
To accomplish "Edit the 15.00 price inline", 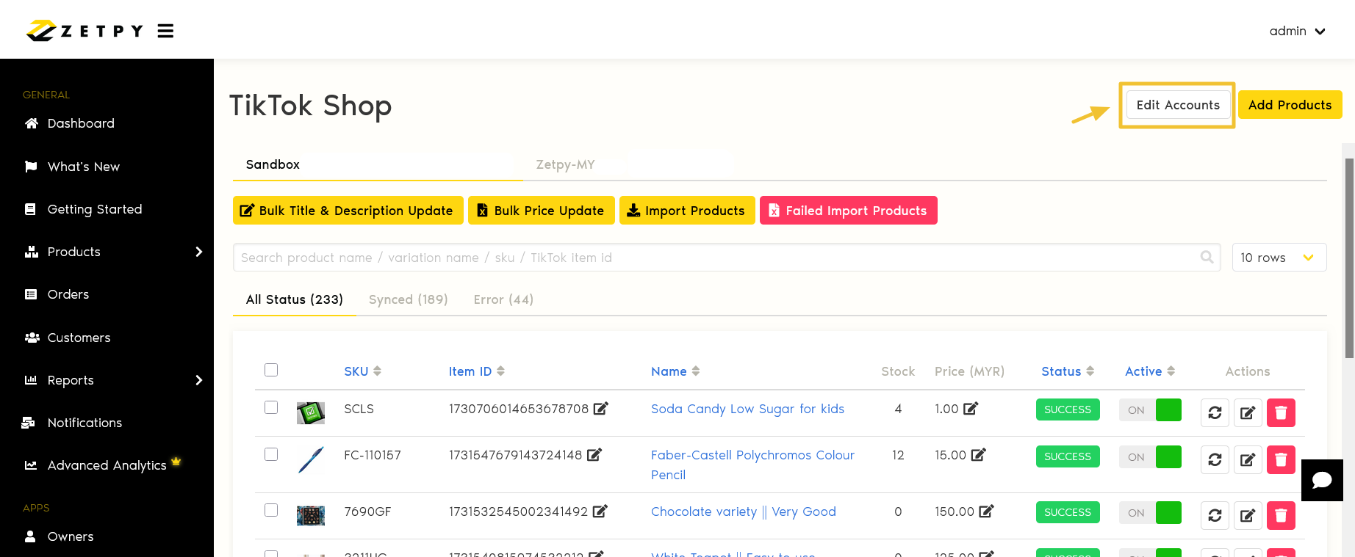I will (978, 454).
